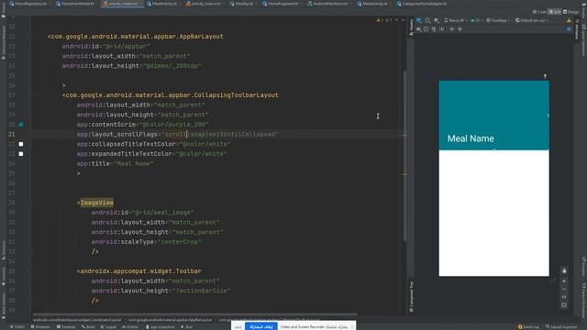Switch to the MealActivity.kt tab
This screenshot has width=587, height=330.
[x=163, y=4]
